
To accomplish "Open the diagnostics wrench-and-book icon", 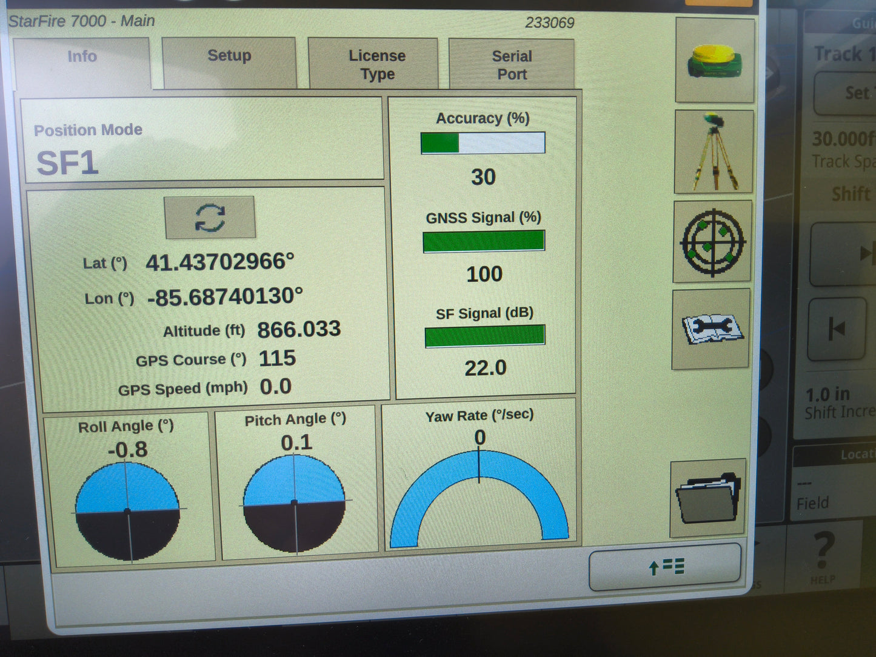I will click(x=710, y=328).
